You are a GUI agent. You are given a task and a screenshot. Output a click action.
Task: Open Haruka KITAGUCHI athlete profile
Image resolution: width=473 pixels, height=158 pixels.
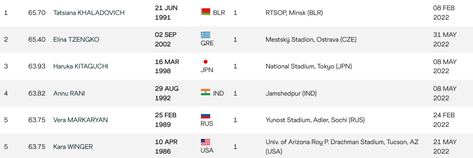pos(81,66)
